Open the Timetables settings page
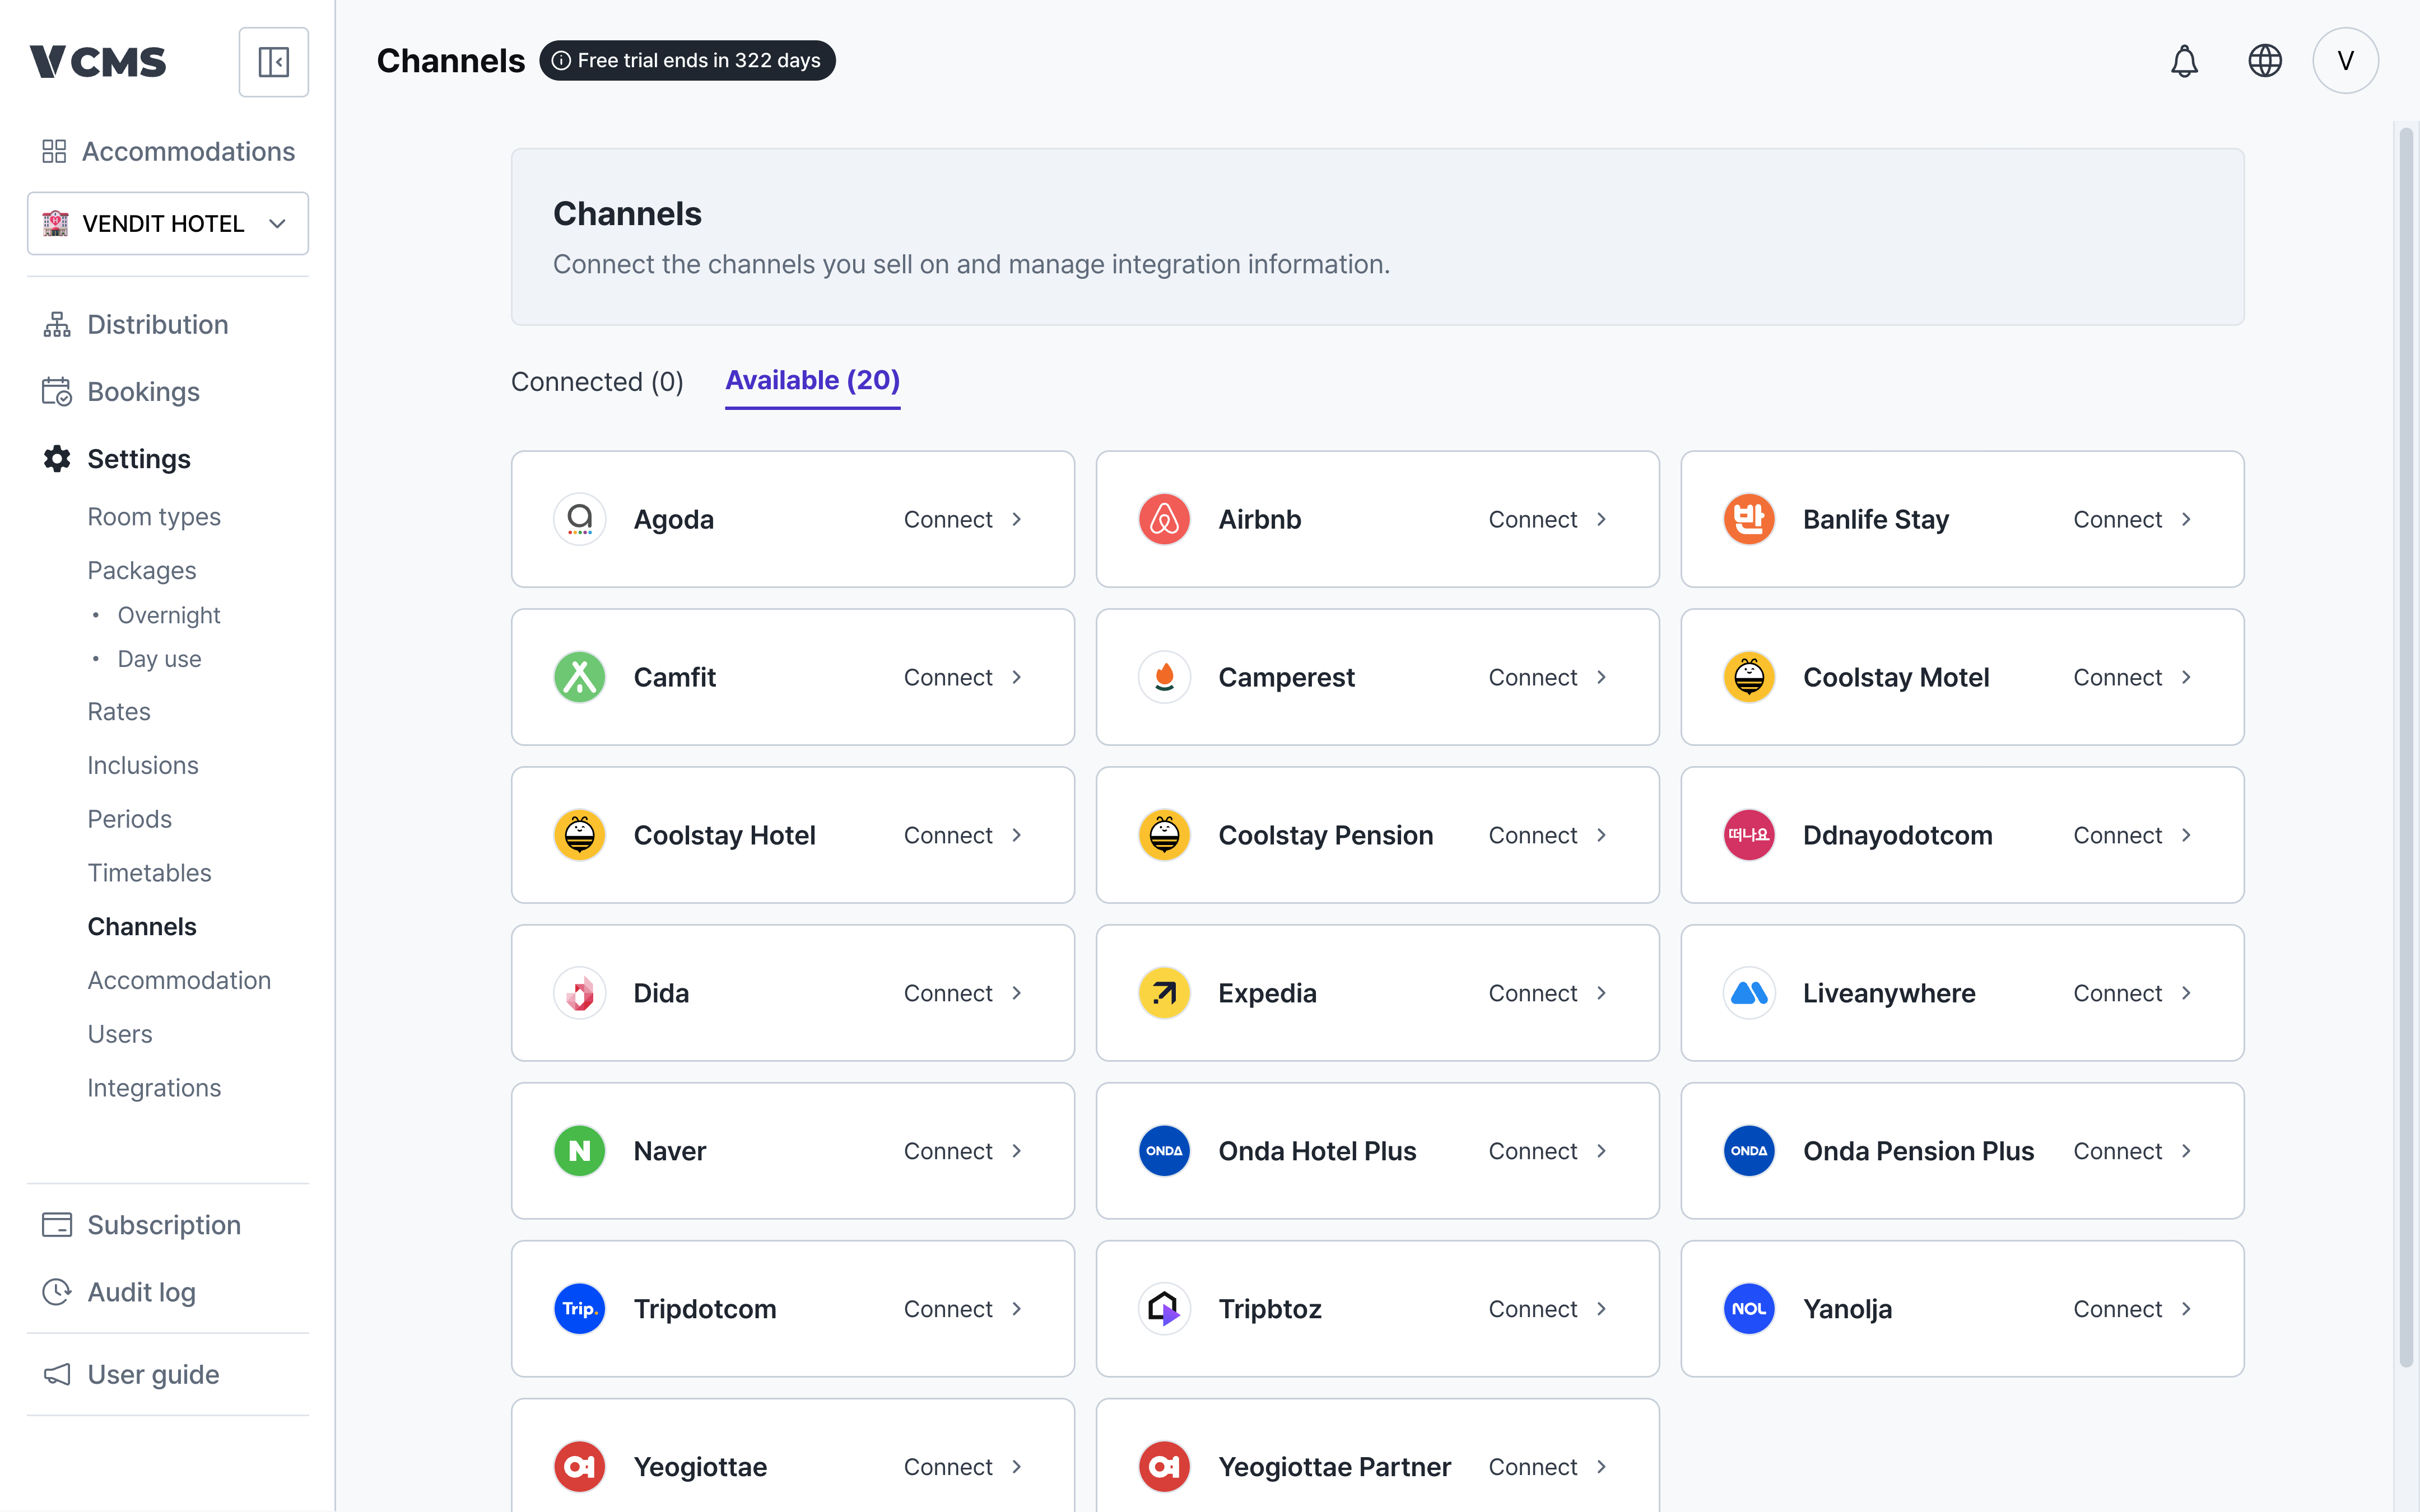Screen dimensions: 2420x1512 [150, 873]
